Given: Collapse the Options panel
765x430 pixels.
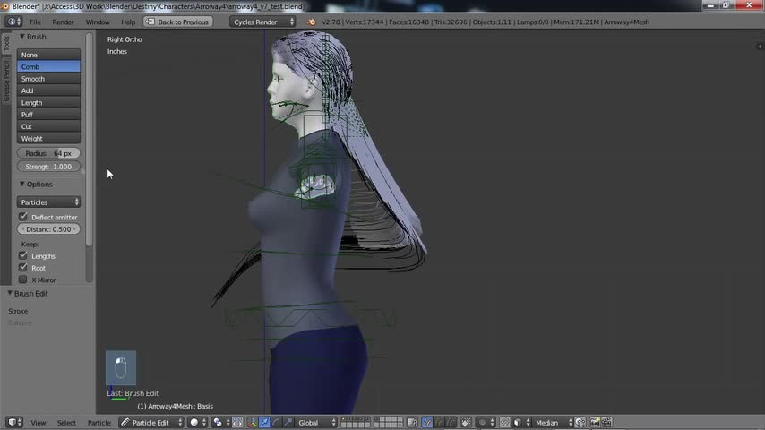Looking at the screenshot, I should click(22, 184).
